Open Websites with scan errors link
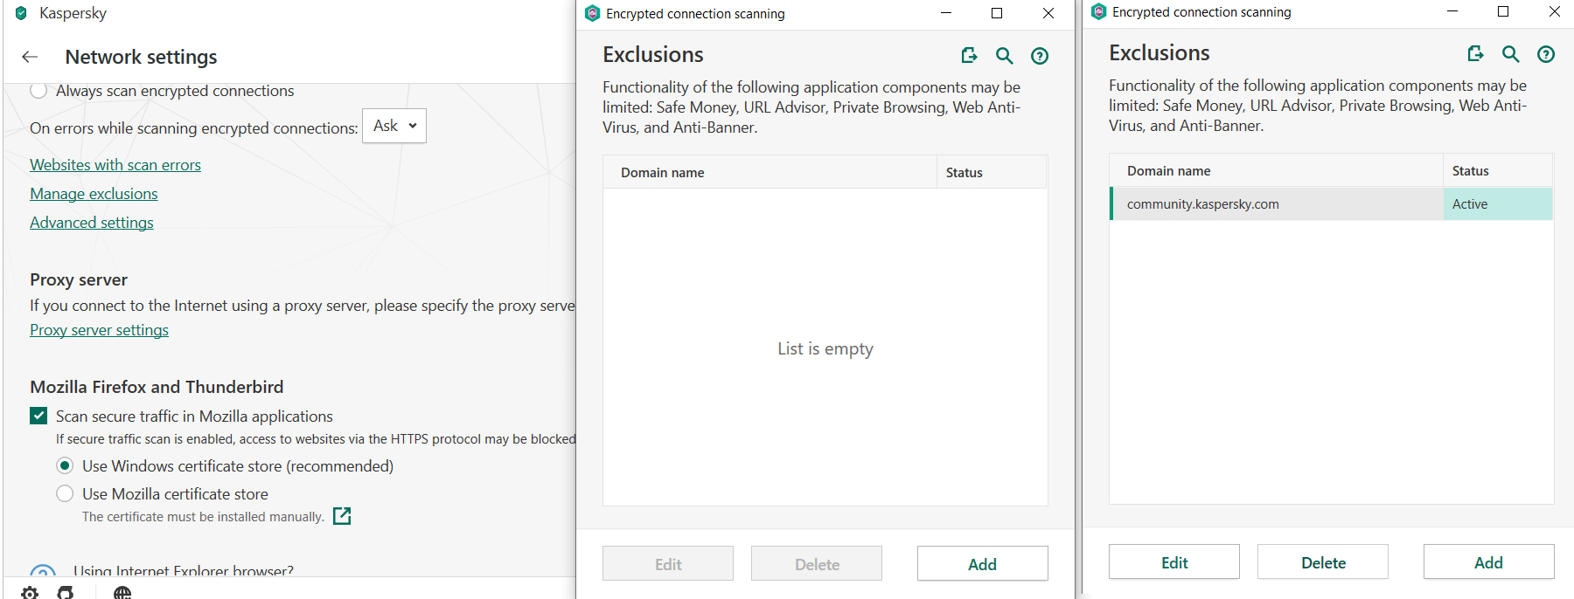Viewport: 1574px width, 599px height. tap(115, 165)
